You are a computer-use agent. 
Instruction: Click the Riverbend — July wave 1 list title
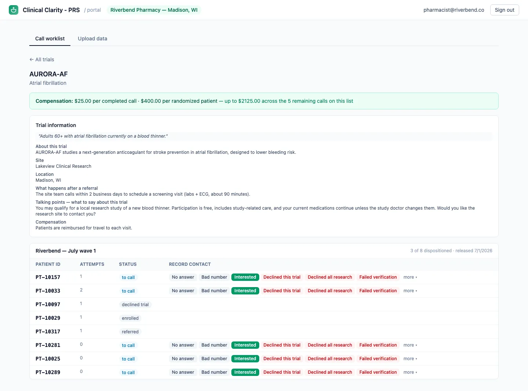pyautogui.click(x=66, y=251)
